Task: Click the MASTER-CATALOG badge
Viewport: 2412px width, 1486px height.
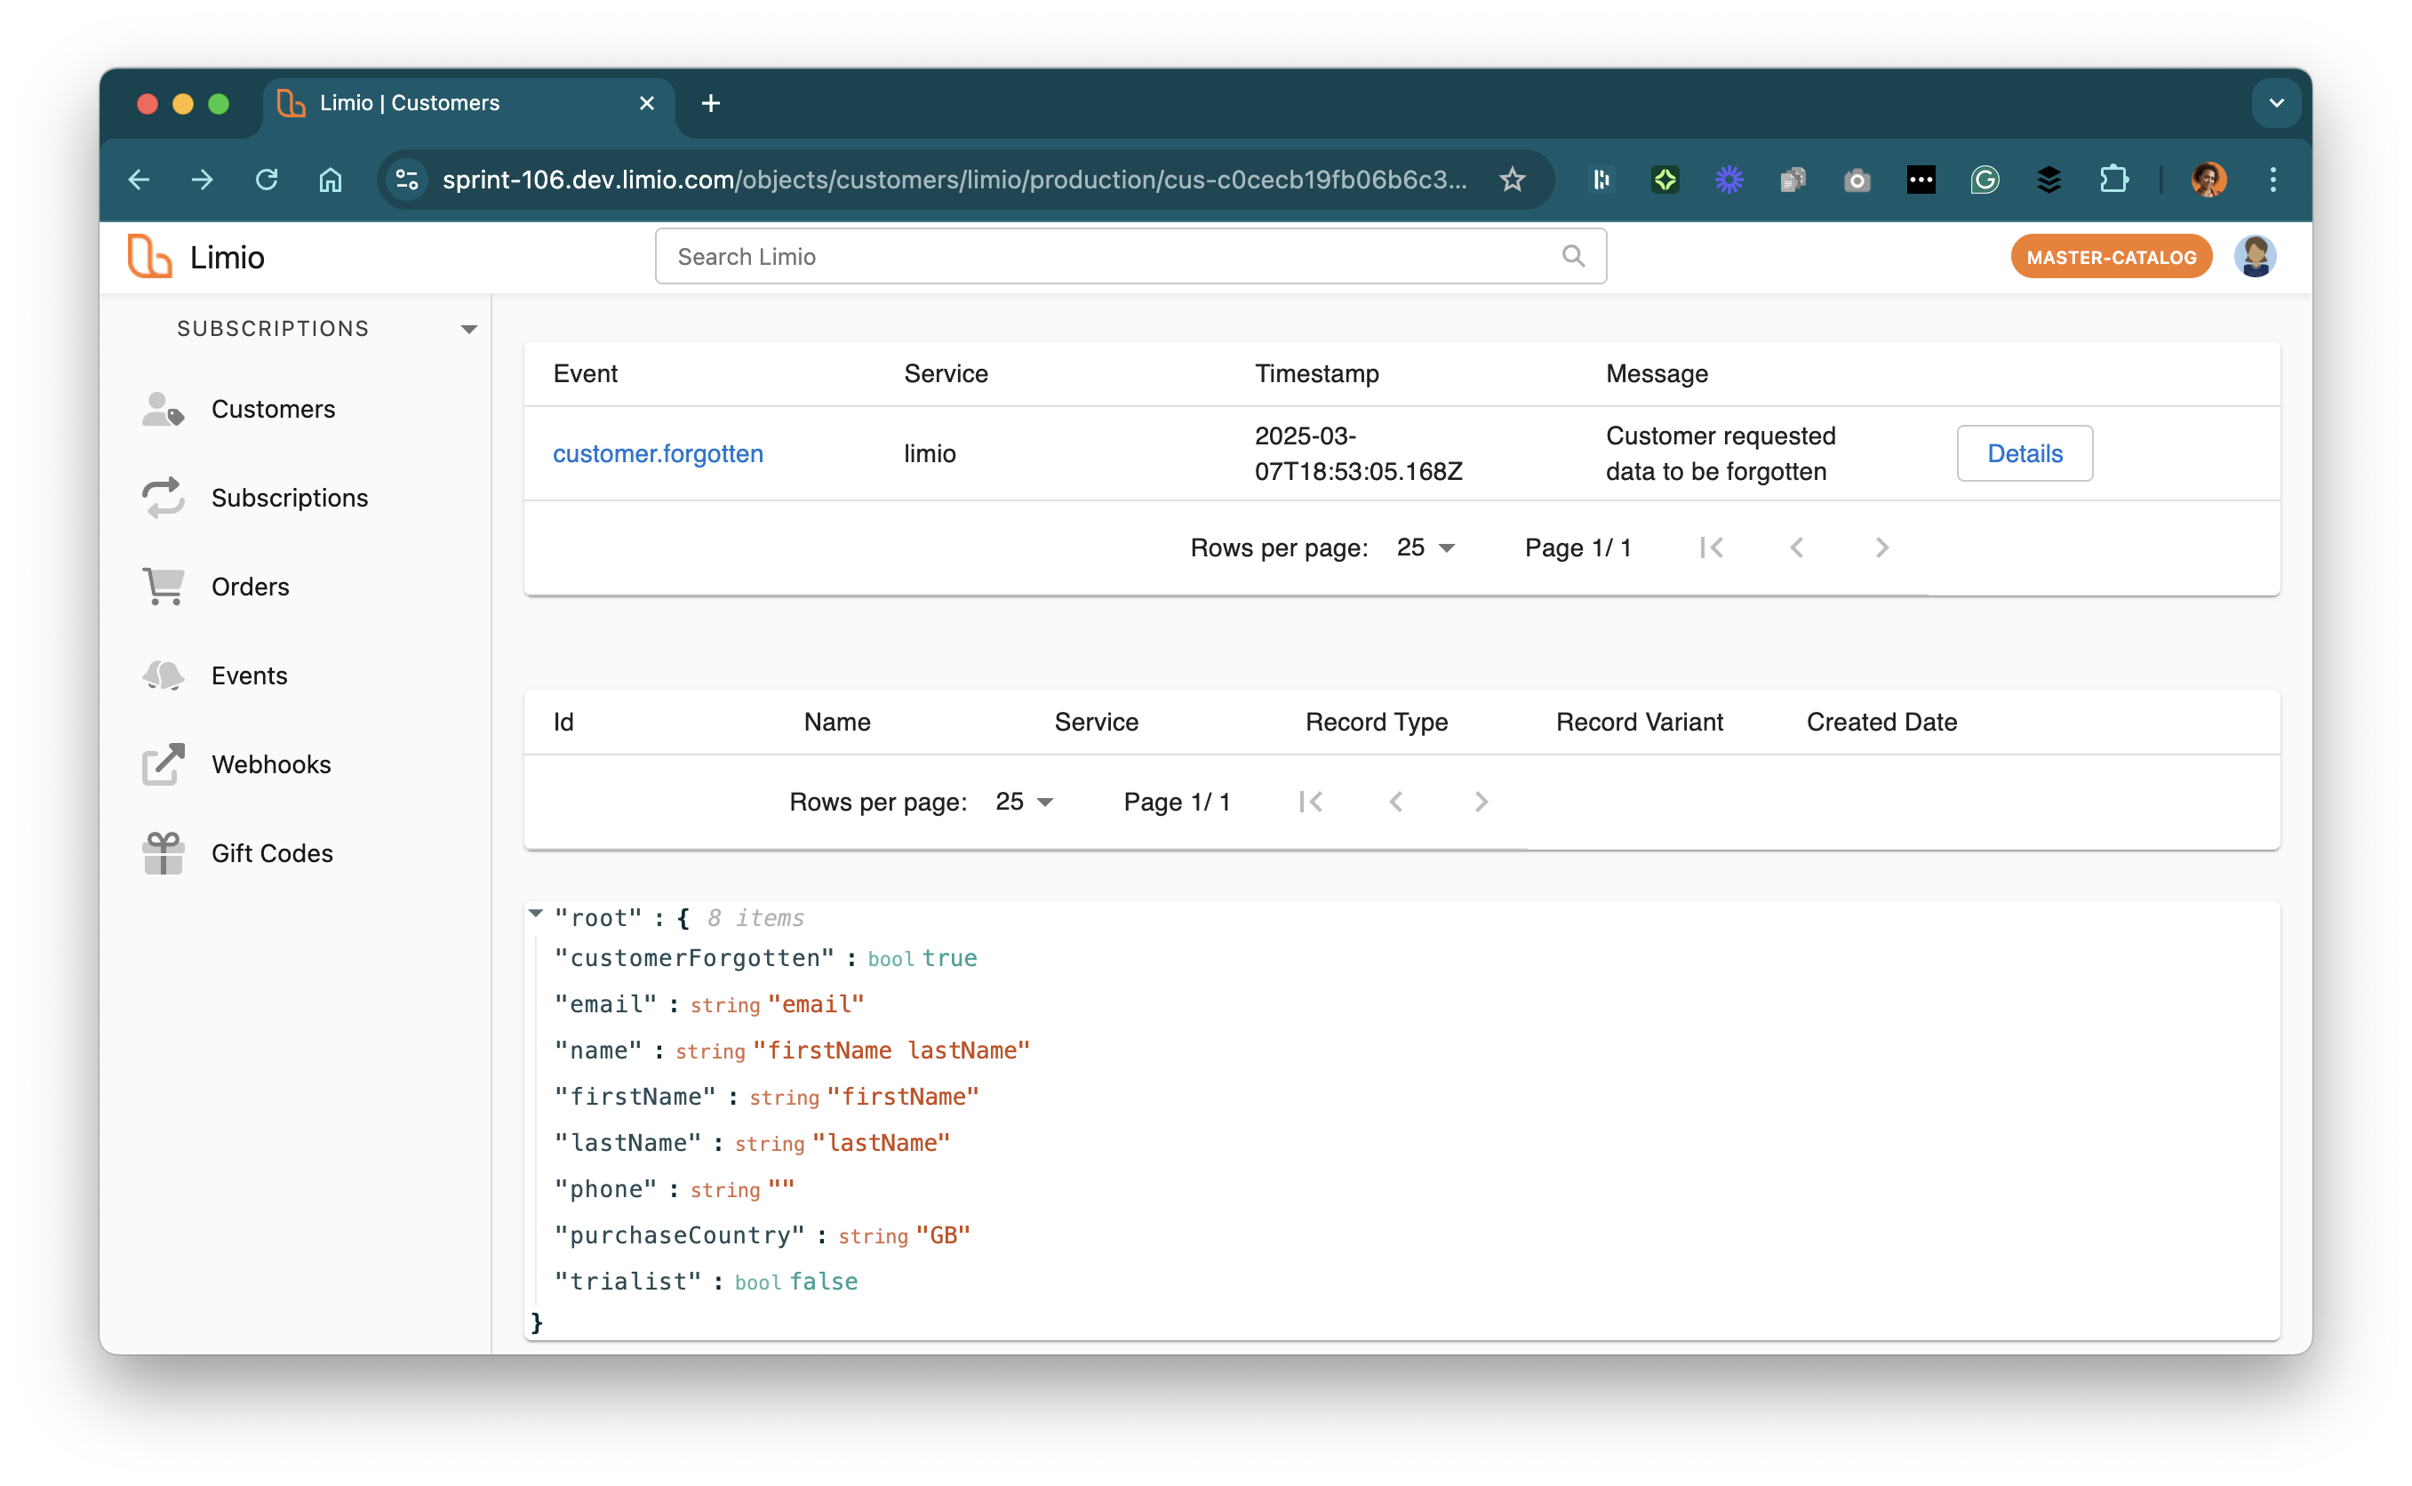Action: [2111, 257]
